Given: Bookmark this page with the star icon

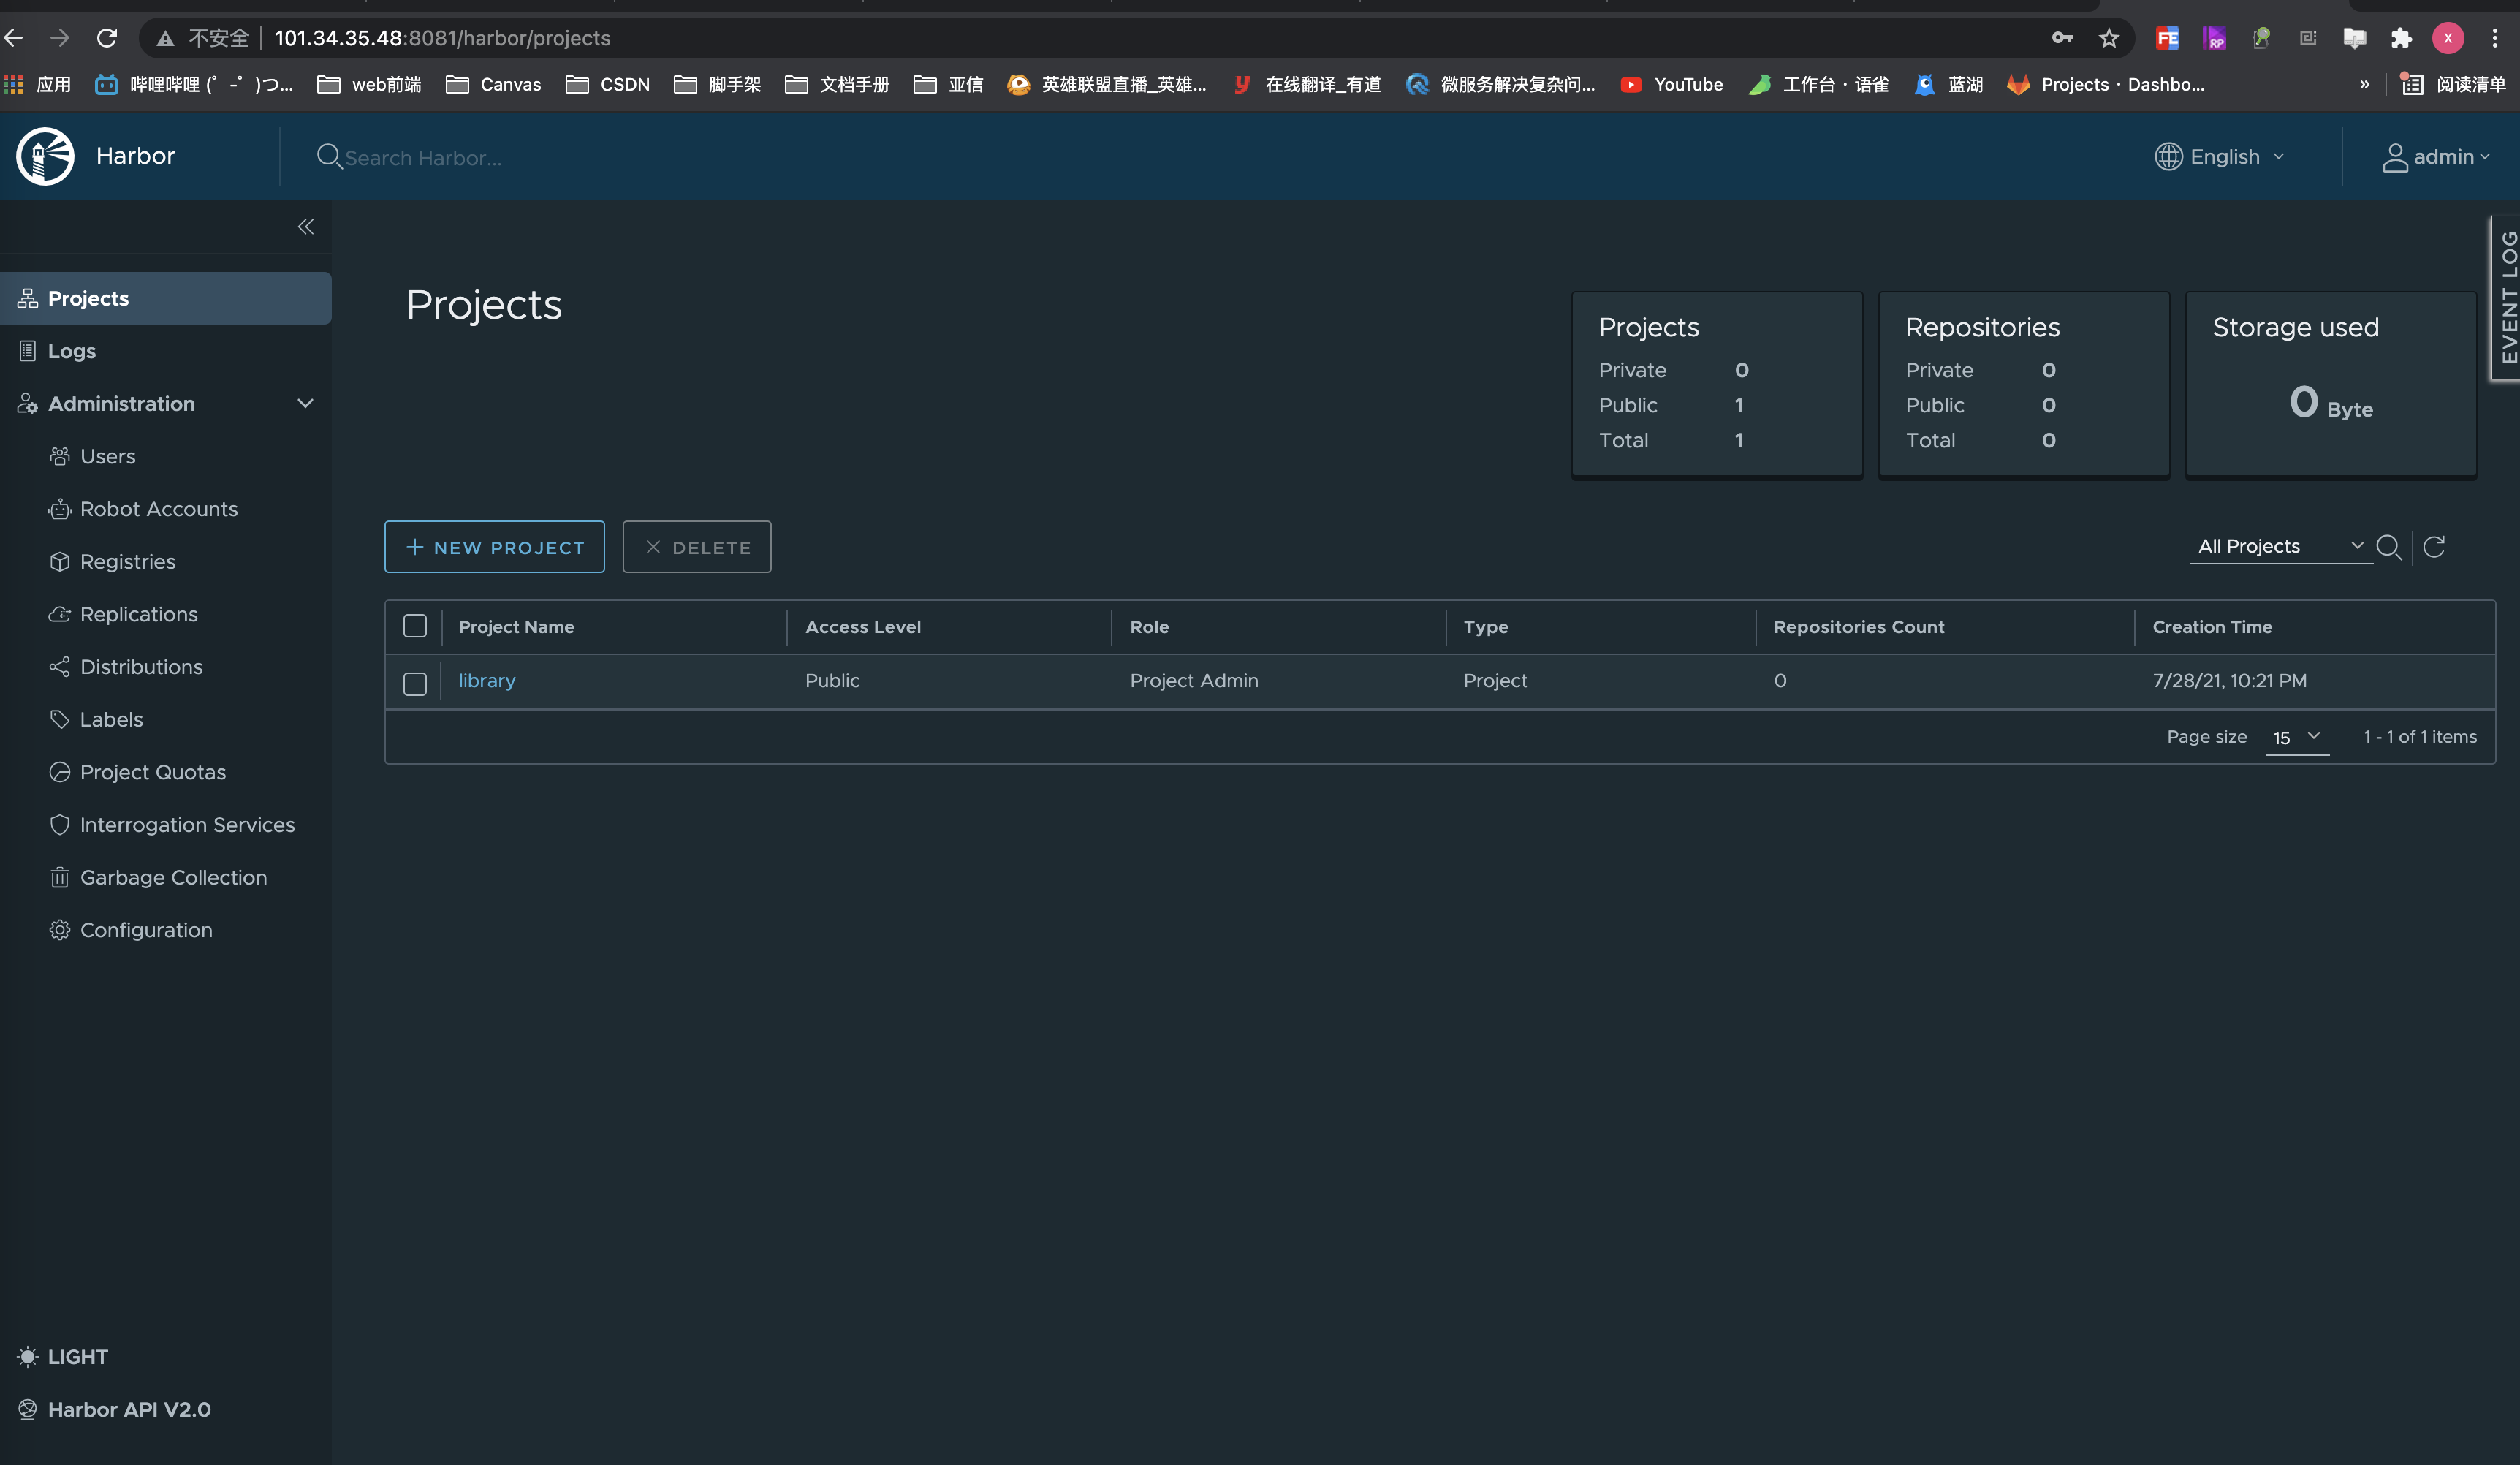Looking at the screenshot, I should (2109, 38).
